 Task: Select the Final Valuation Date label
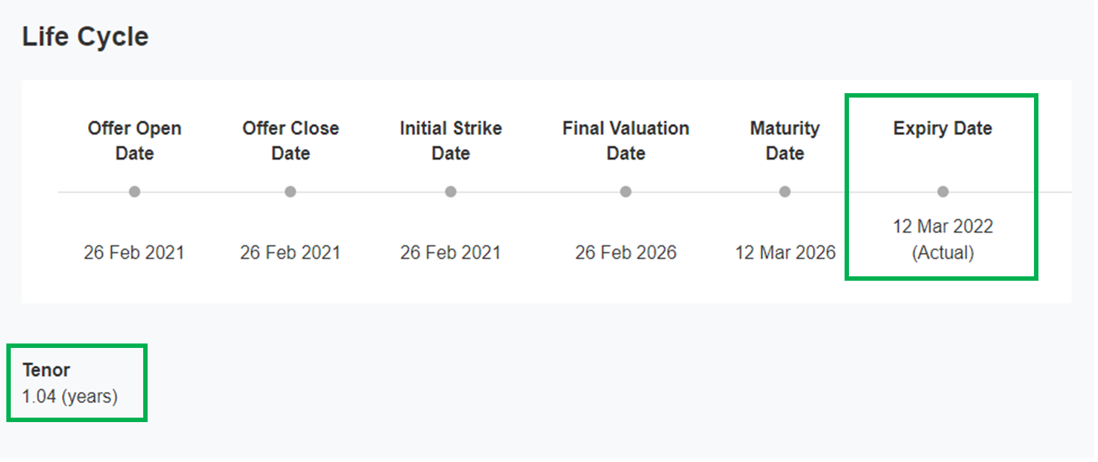625,141
